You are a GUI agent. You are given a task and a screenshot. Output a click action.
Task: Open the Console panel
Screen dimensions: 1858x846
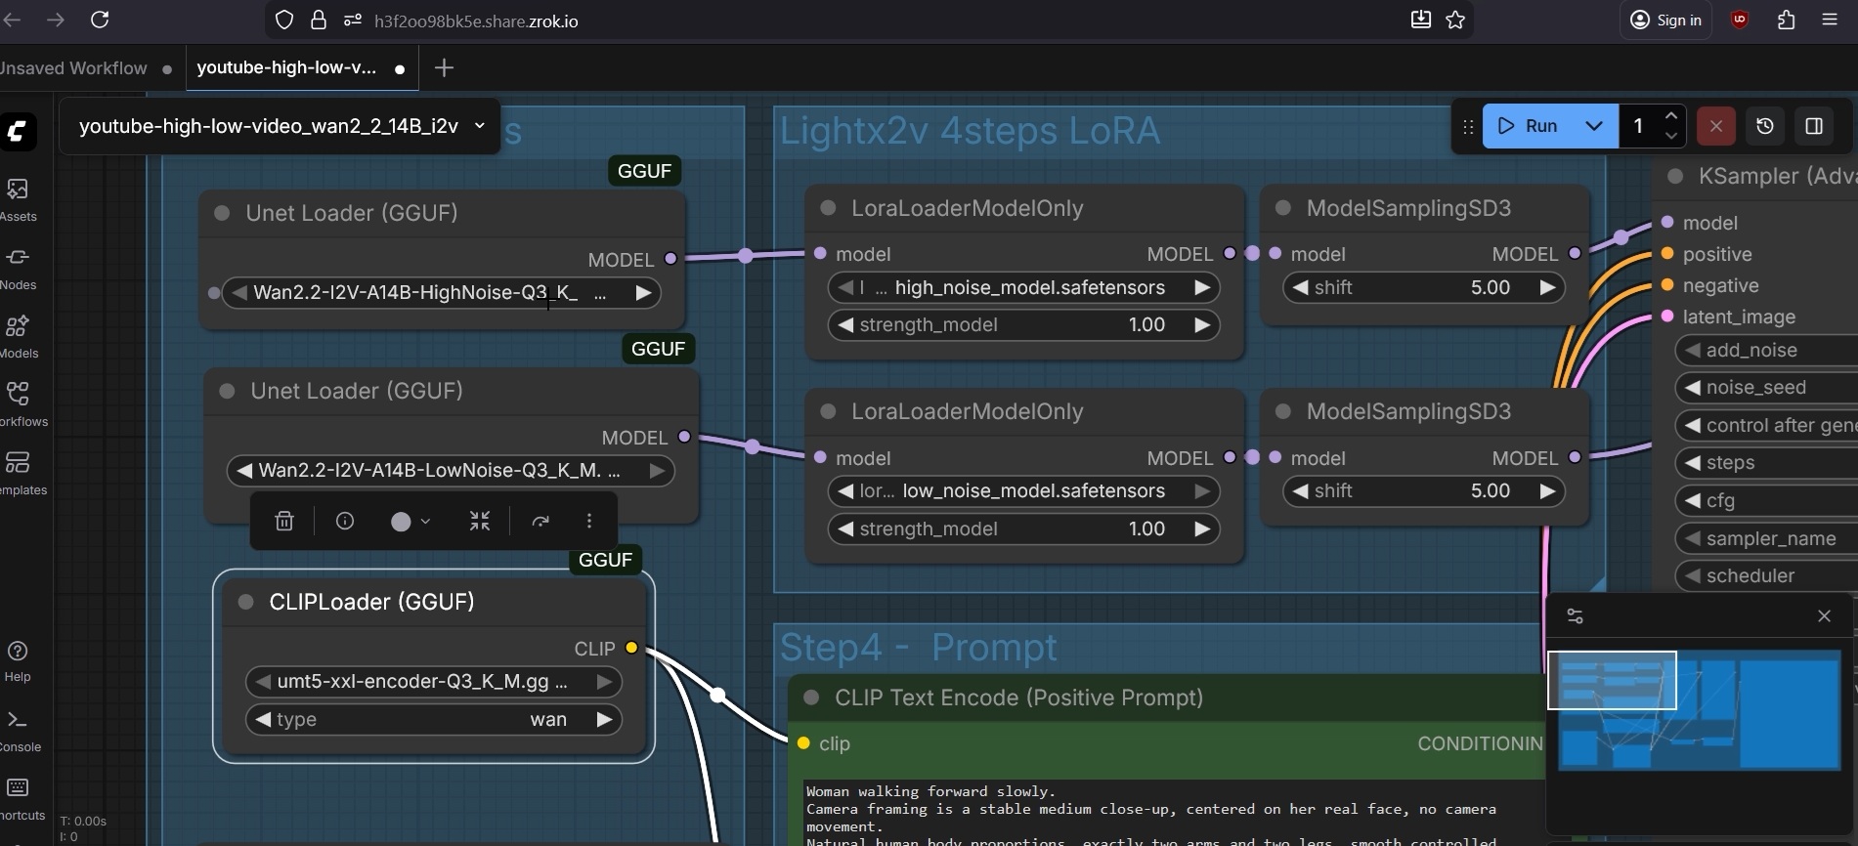click(x=18, y=730)
